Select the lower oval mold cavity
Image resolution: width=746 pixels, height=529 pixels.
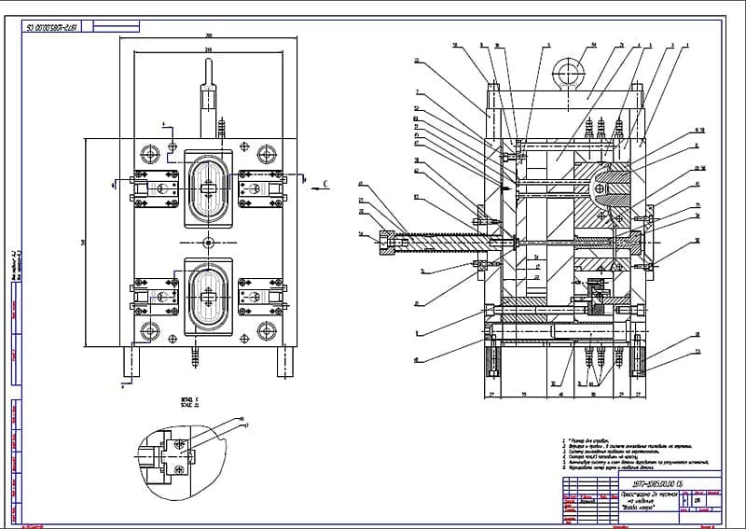207,296
